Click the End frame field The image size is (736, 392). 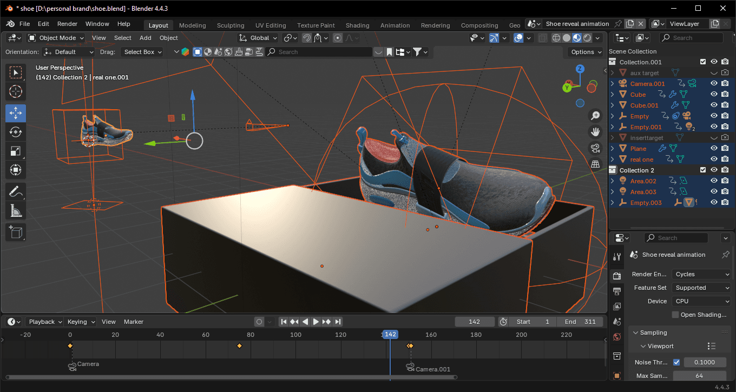581,322
